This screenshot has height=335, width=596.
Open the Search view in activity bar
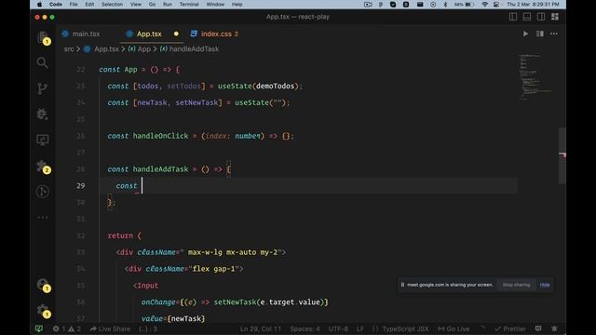click(x=43, y=62)
